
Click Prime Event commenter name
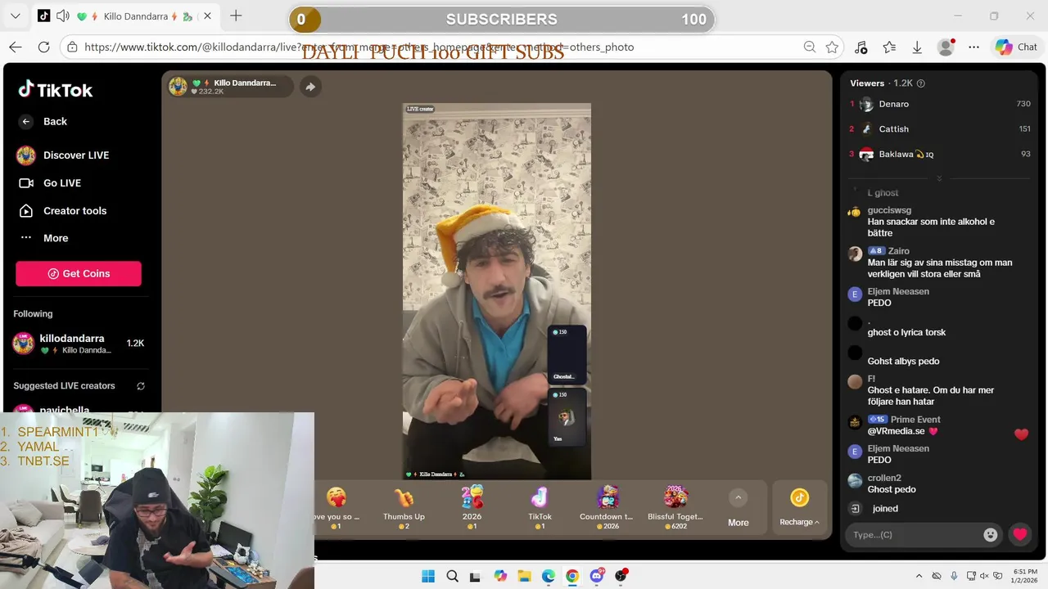click(915, 420)
